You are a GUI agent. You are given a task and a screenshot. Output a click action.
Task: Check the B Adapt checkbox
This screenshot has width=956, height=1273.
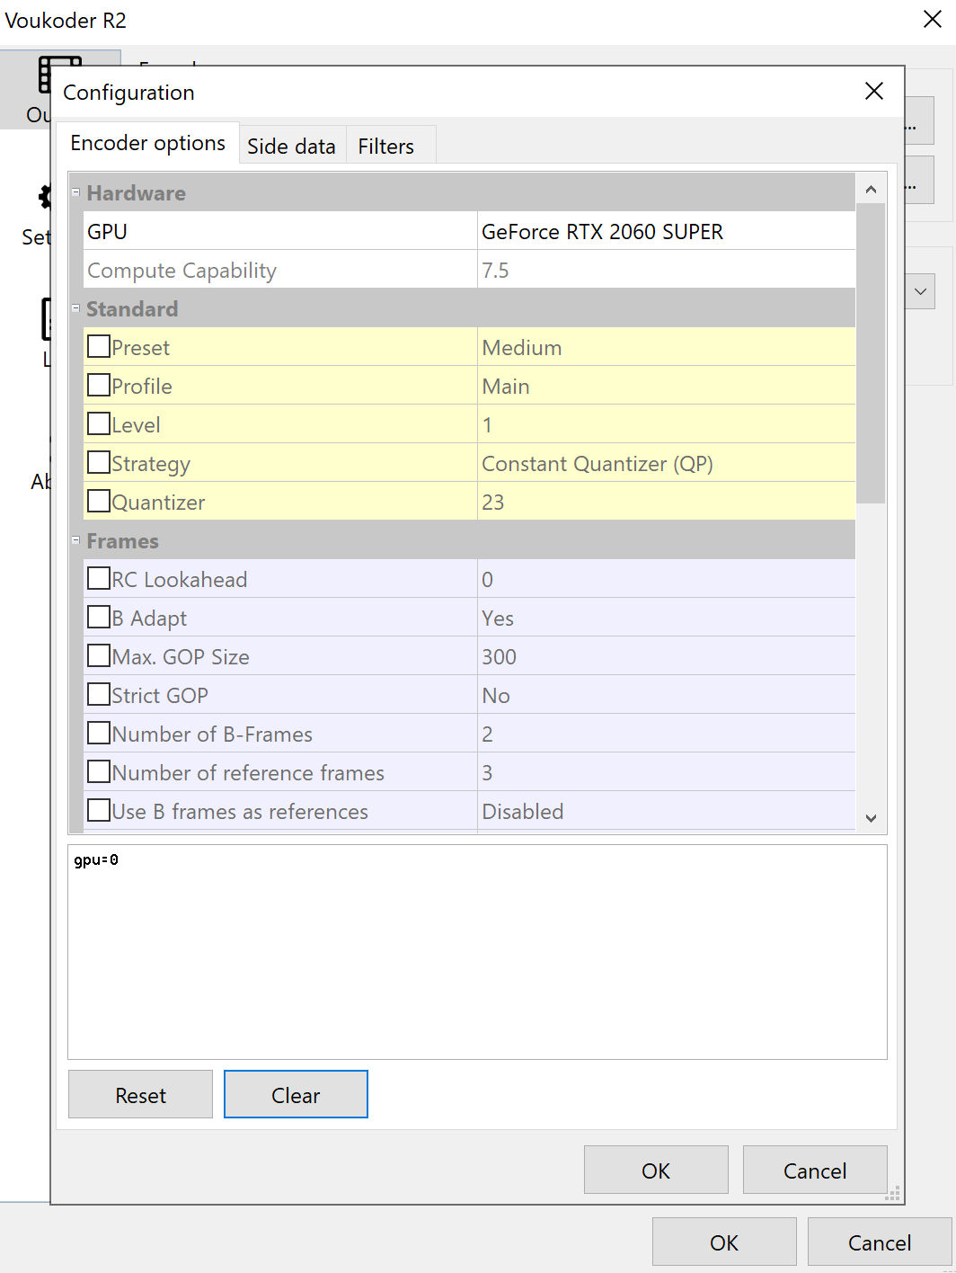click(99, 618)
